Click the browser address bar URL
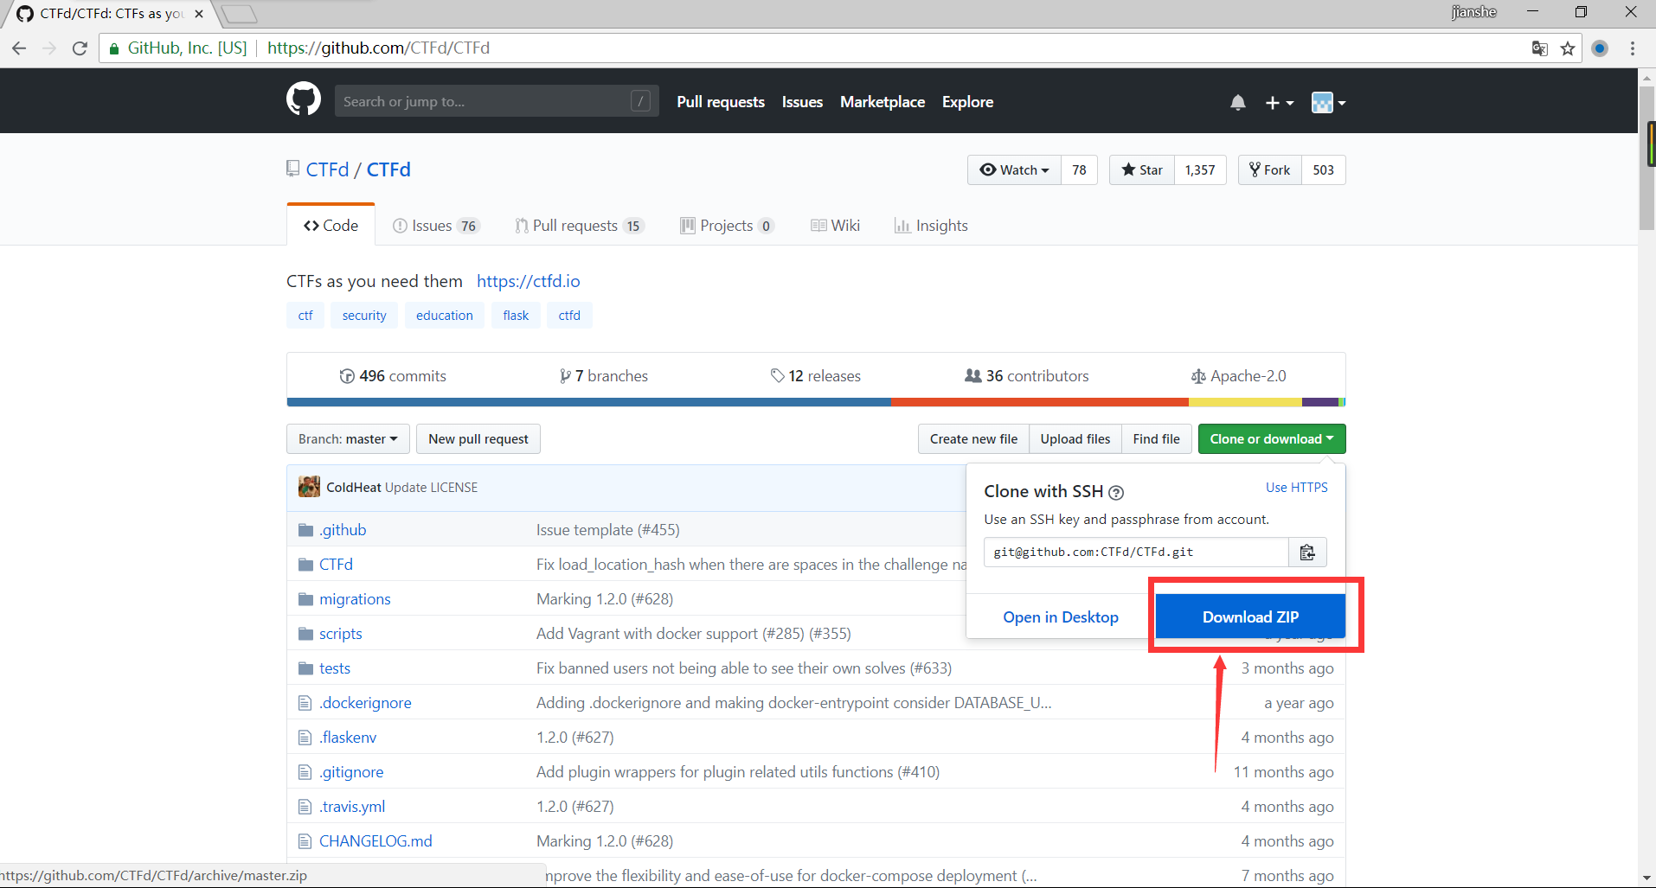This screenshot has height=888, width=1656. pos(378,48)
